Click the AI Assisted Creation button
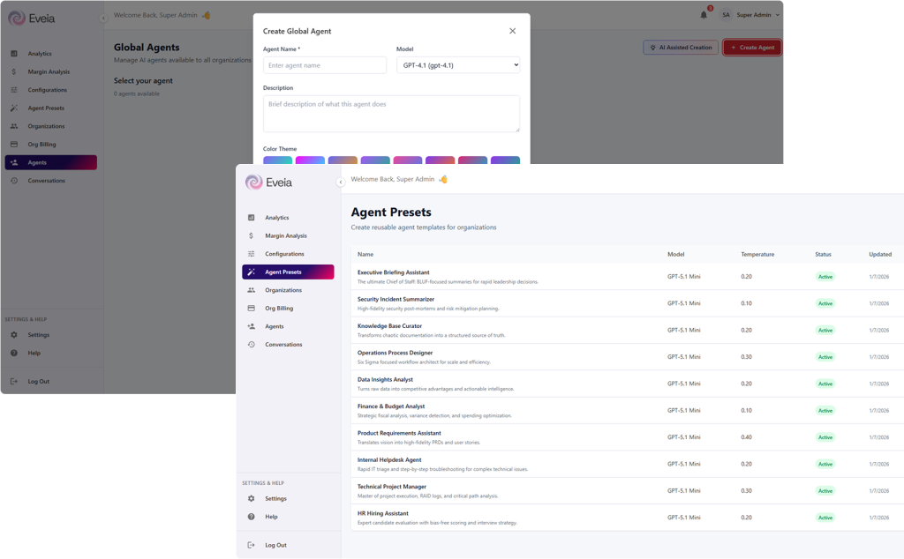904x559 pixels. point(680,48)
